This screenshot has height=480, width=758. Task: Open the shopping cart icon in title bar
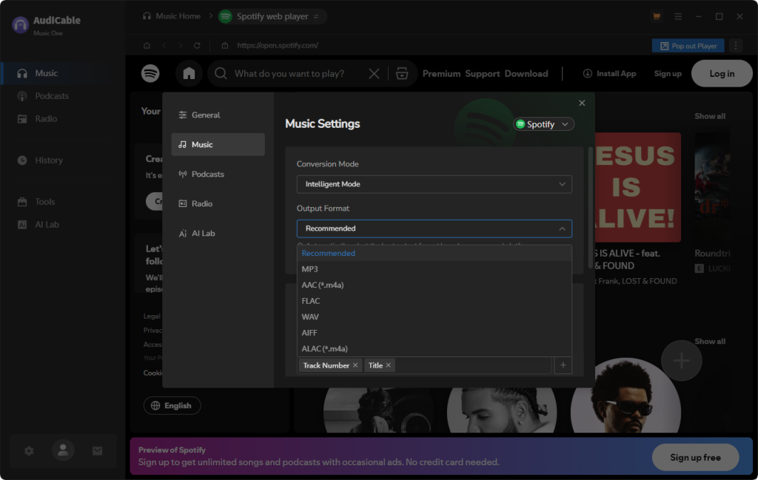coord(656,16)
